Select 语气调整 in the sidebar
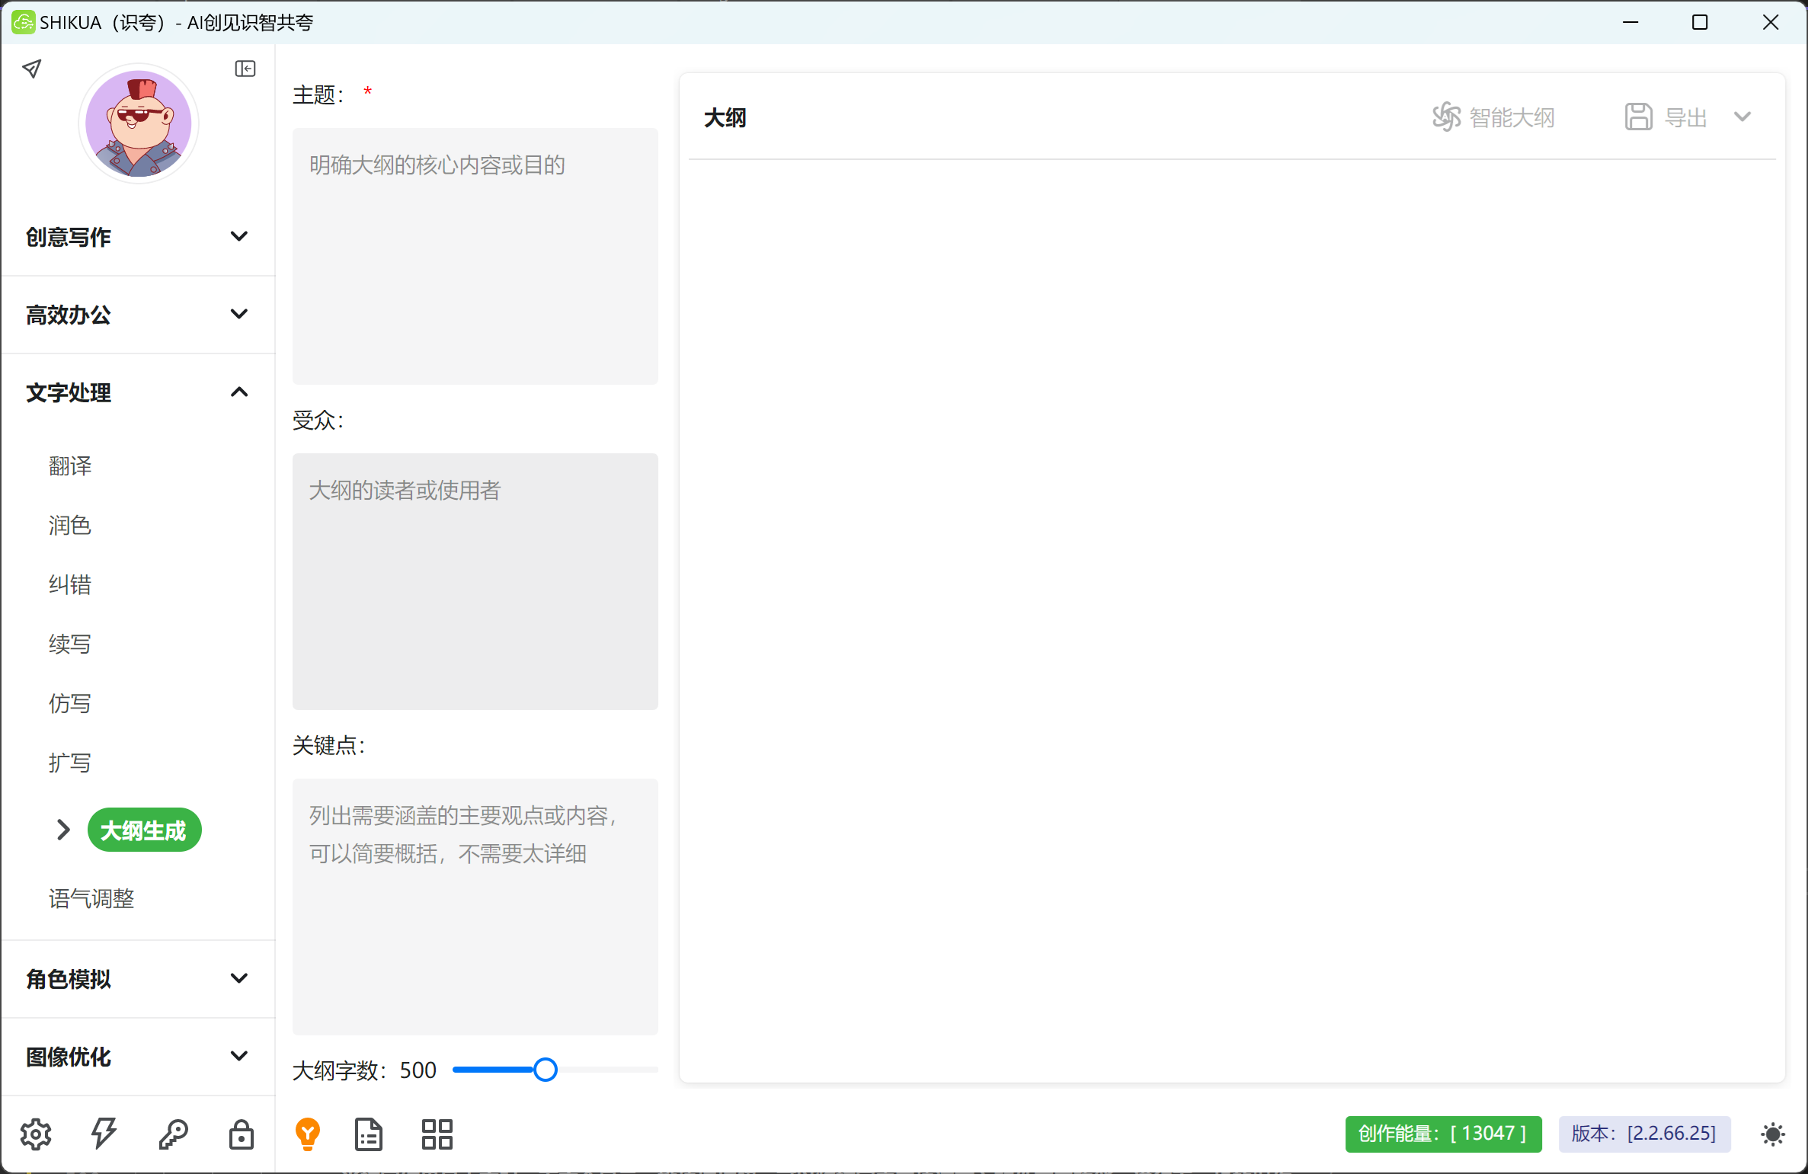 click(91, 898)
